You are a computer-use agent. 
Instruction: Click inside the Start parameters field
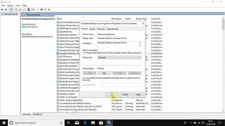pyautogui.click(x=121, y=85)
